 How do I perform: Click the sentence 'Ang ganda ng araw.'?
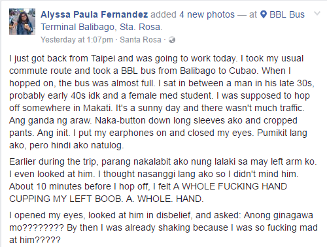[50, 121]
